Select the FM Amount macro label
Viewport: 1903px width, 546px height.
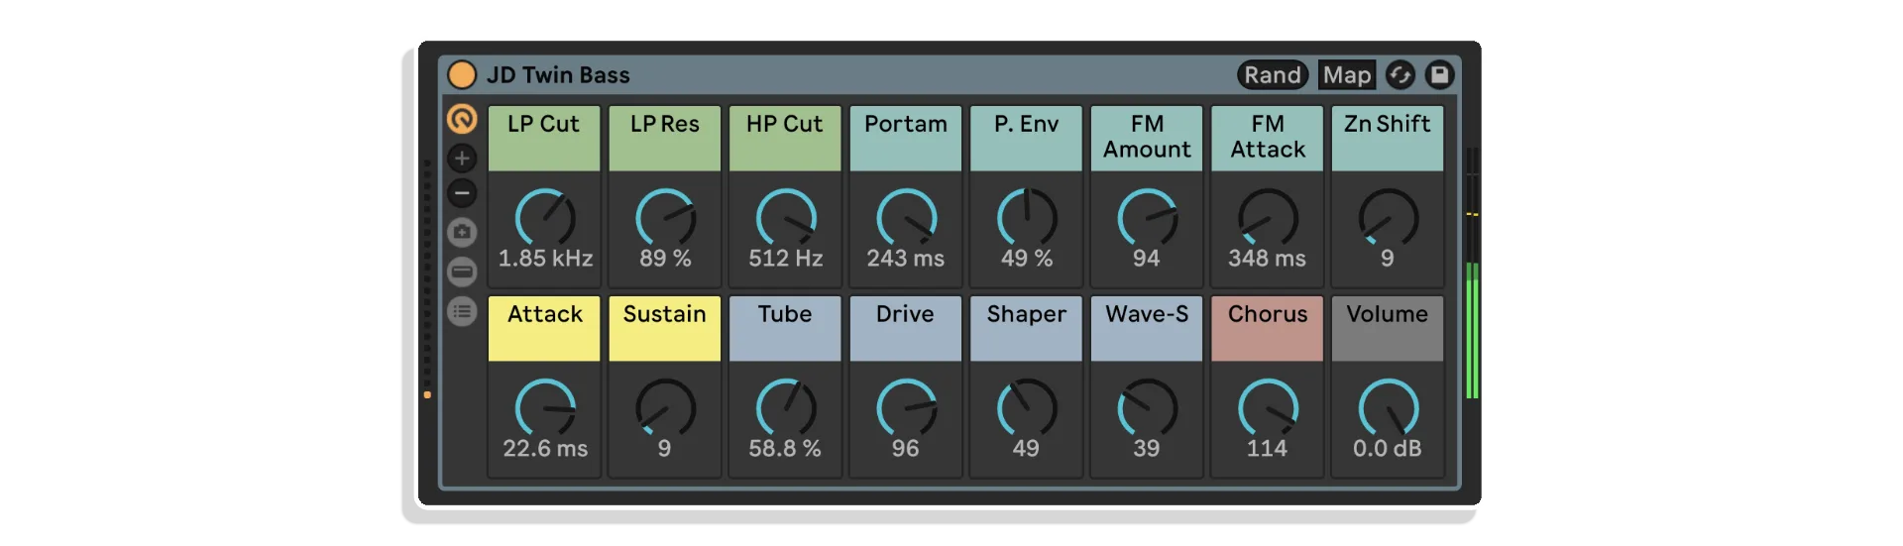1148,138
